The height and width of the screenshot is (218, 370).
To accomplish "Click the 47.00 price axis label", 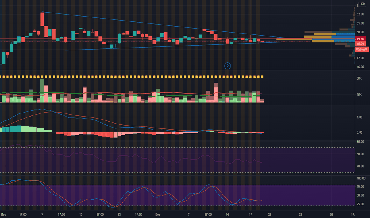I will tap(360, 58).
